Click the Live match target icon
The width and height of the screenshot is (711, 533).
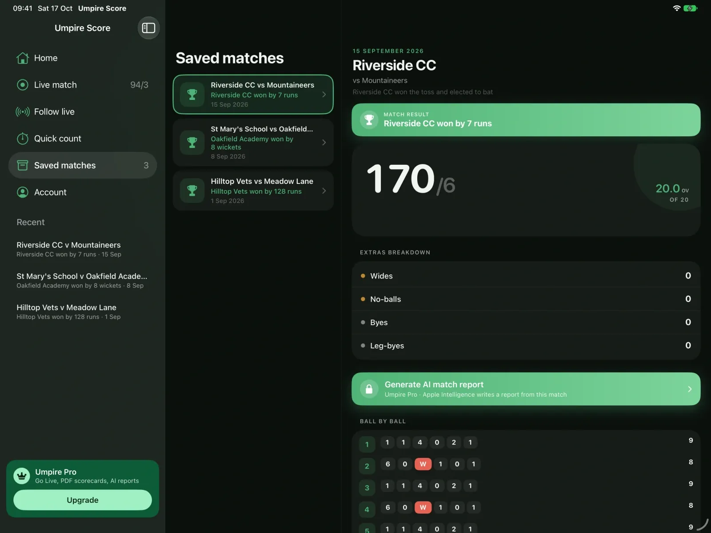click(23, 85)
